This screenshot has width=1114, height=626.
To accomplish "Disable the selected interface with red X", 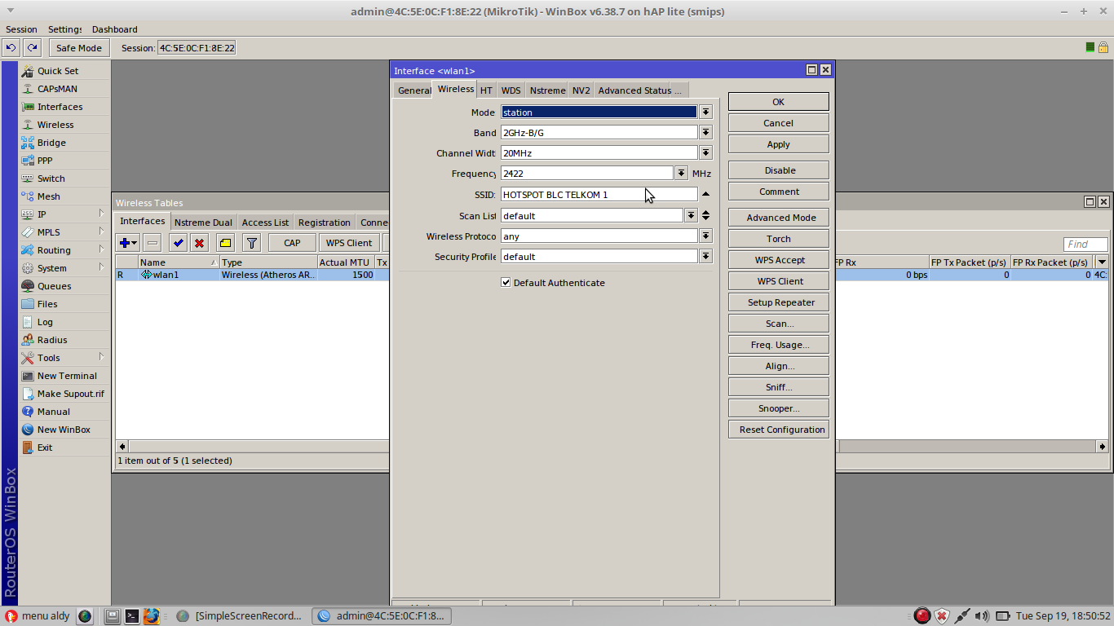I will (x=199, y=243).
